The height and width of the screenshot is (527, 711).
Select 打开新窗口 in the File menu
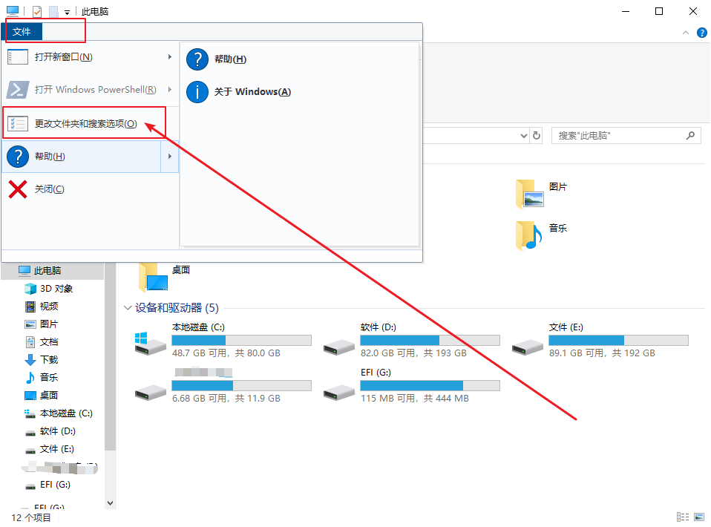point(63,57)
